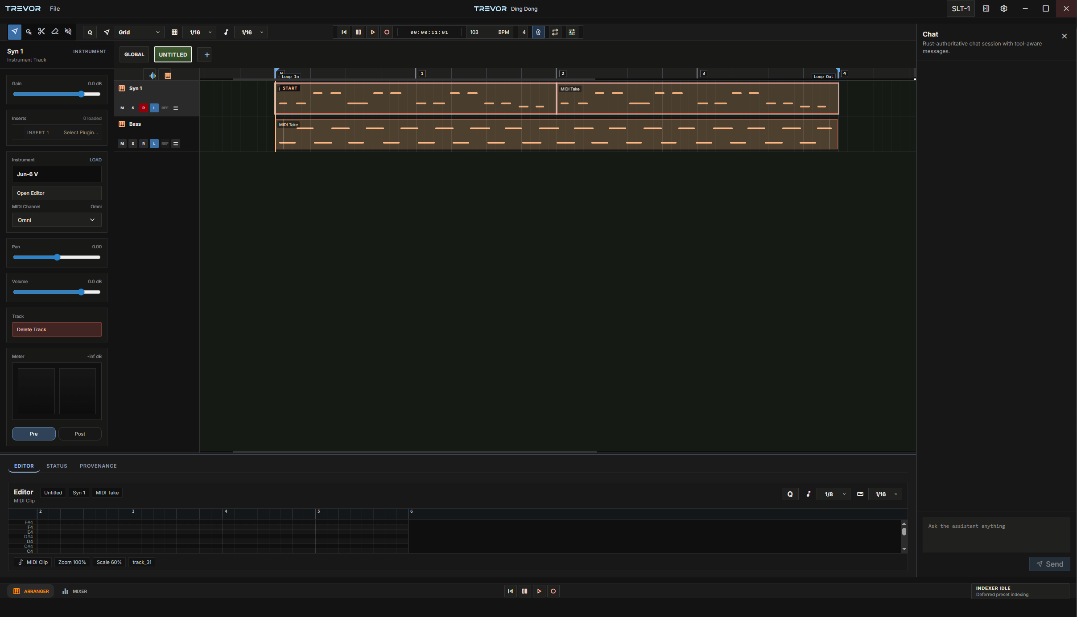Expand the MIDI Channel Omni dropdown

(x=57, y=220)
